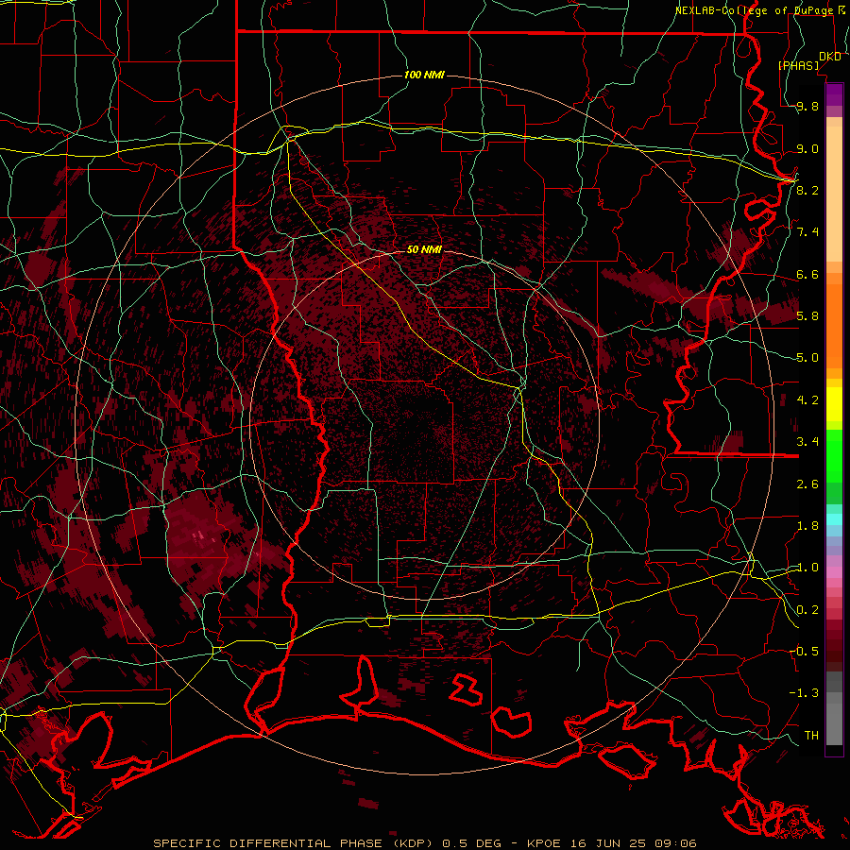Click the -0.5 colorbar label
850x850 pixels.
(804, 652)
